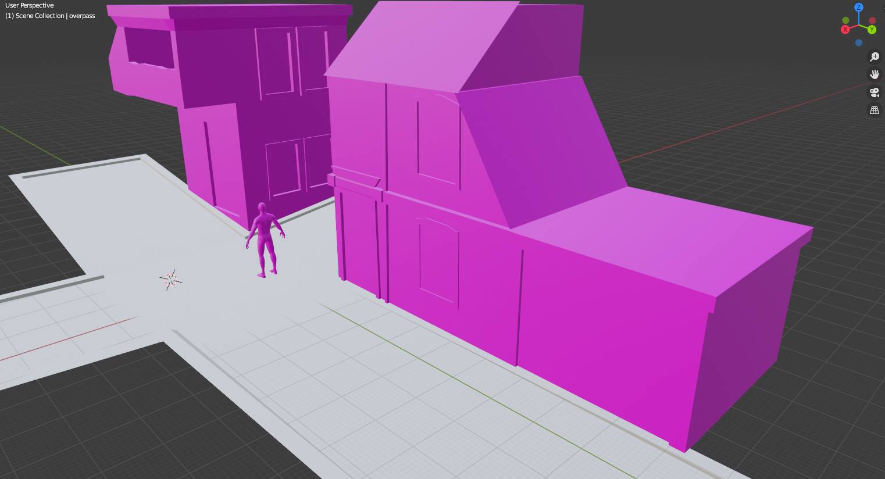Click the unlabeled dark red gizmo dot
Viewport: 885px width, 479px height.
coord(872,20)
